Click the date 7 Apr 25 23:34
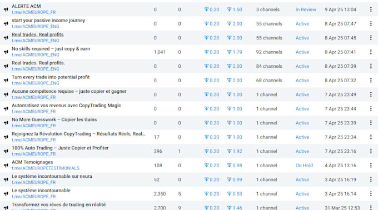Viewport: 378px width, 210px height. pyautogui.click(x=340, y=137)
